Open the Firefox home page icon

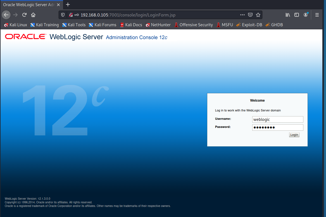[33, 15]
